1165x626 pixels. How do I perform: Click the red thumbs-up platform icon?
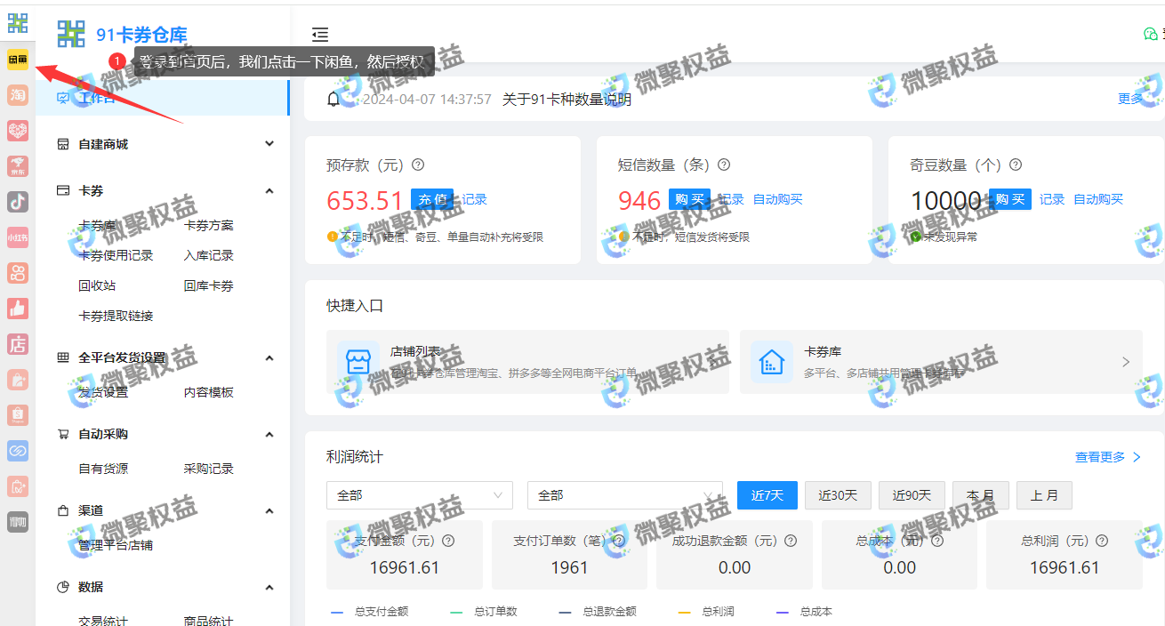18,309
